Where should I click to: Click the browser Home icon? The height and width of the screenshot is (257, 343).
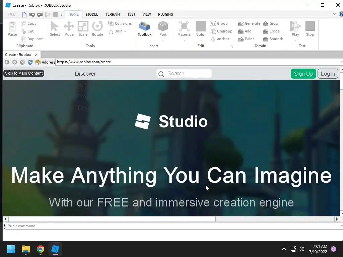(x=38, y=62)
